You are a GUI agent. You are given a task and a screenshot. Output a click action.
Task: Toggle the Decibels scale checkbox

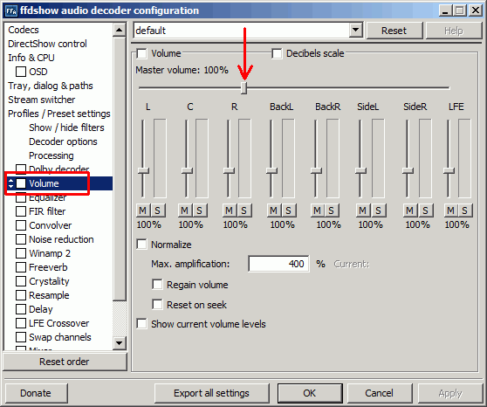click(277, 53)
